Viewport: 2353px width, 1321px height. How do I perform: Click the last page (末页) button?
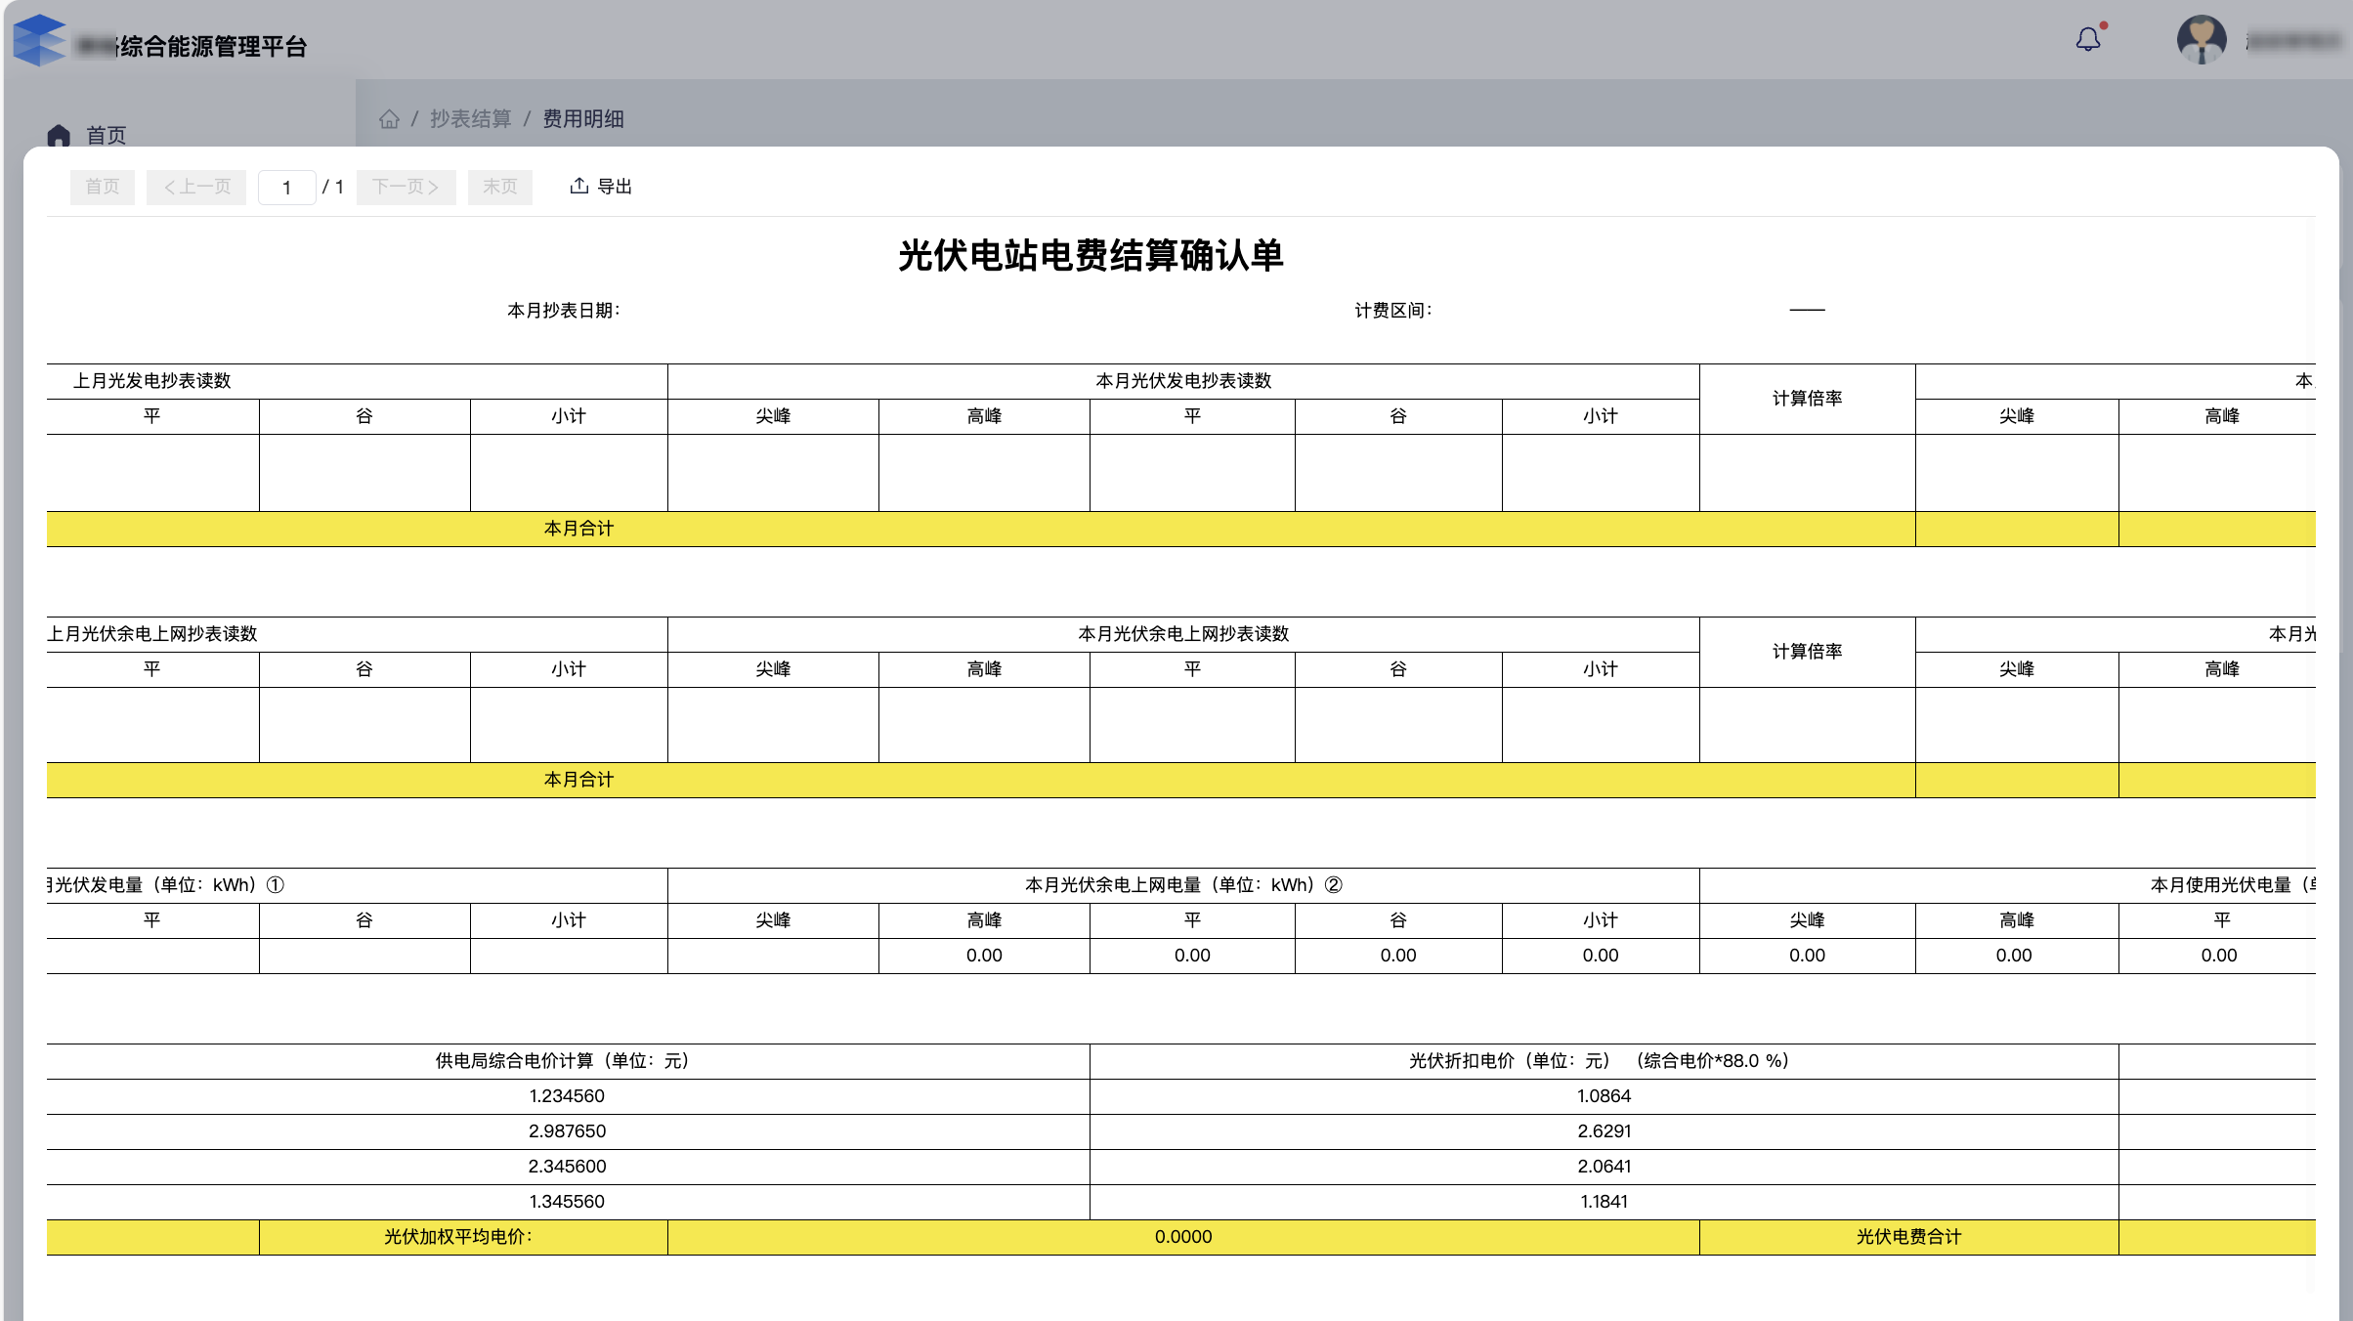tap(500, 187)
